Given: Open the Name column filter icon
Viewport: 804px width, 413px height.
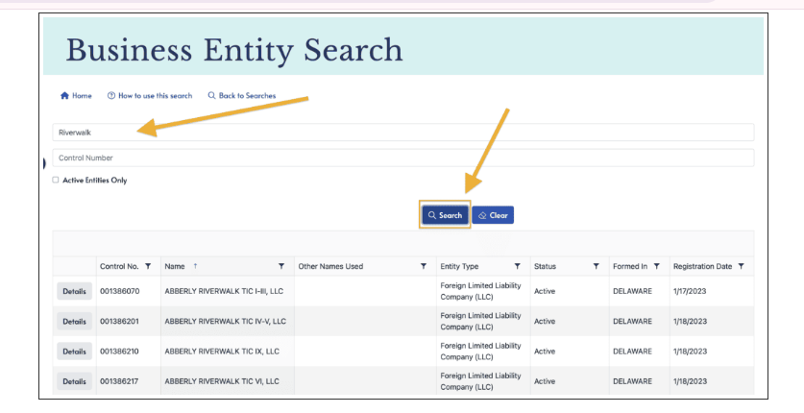Looking at the screenshot, I should click(x=281, y=266).
